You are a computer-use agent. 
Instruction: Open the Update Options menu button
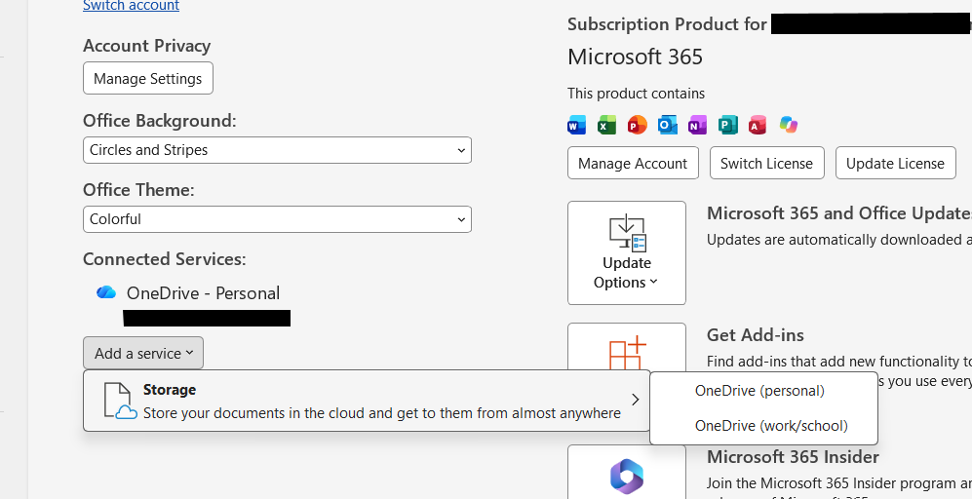pos(627,252)
